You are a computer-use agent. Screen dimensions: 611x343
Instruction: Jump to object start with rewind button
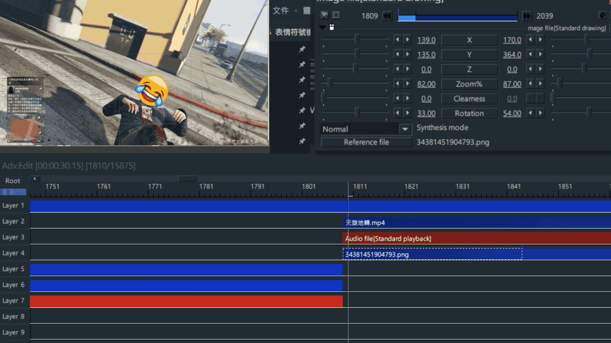click(x=387, y=16)
